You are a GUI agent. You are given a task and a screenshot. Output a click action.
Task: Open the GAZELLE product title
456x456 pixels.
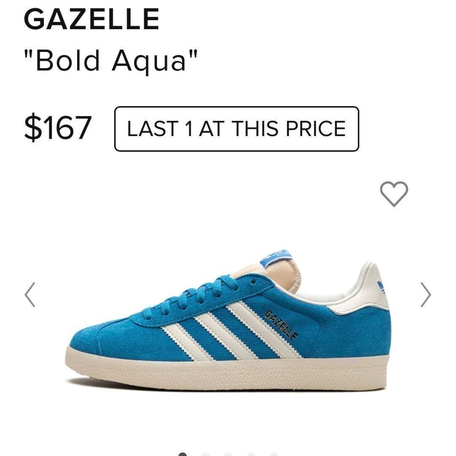click(92, 19)
